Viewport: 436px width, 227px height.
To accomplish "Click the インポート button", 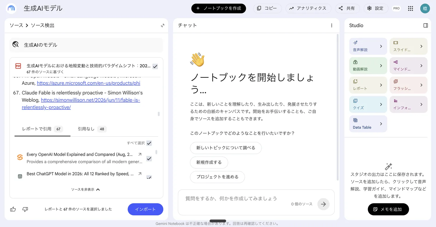I will [x=145, y=209].
